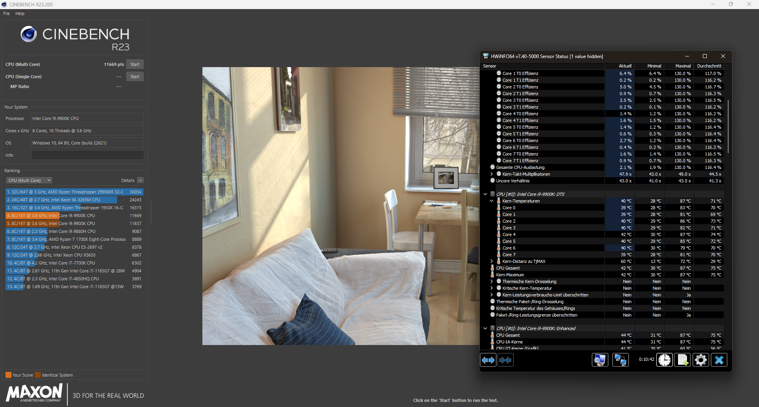Viewport: 759px width, 407px height.
Task: Open the Help menu
Action: coord(20,13)
